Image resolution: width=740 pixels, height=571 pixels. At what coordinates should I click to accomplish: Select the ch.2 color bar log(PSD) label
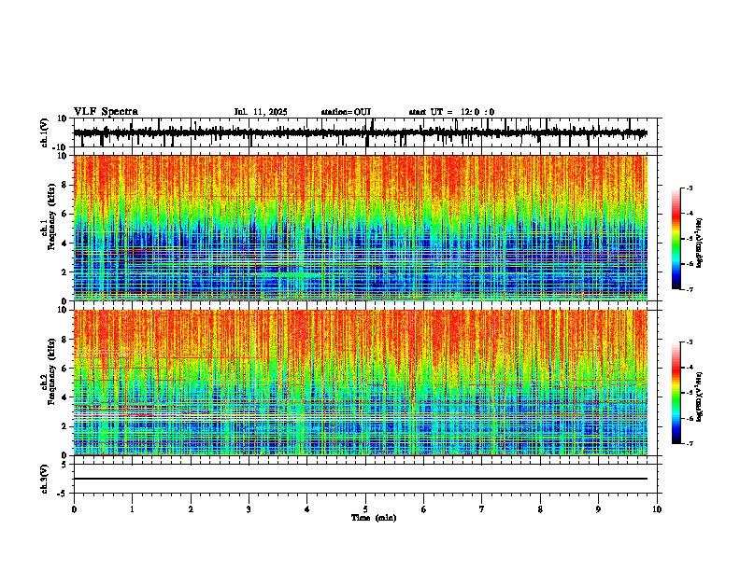[x=700, y=397]
